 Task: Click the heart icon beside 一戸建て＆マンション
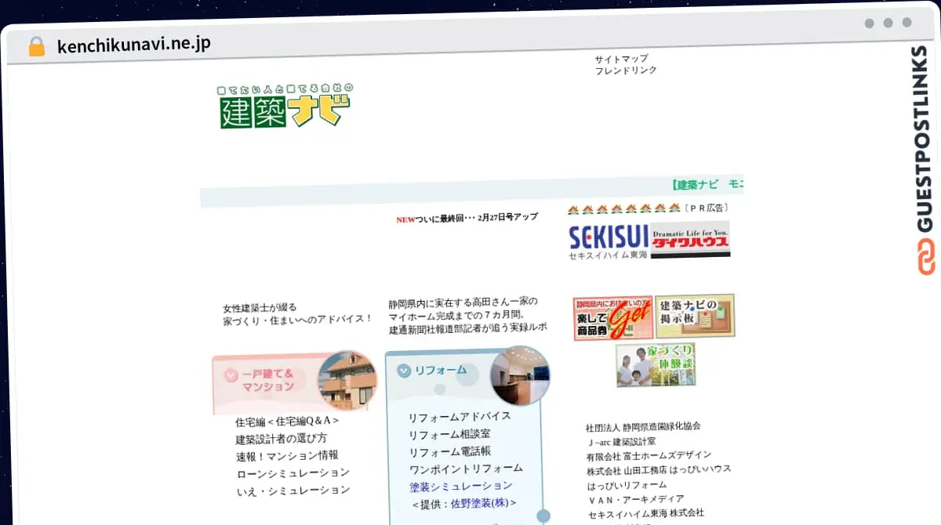click(x=231, y=375)
